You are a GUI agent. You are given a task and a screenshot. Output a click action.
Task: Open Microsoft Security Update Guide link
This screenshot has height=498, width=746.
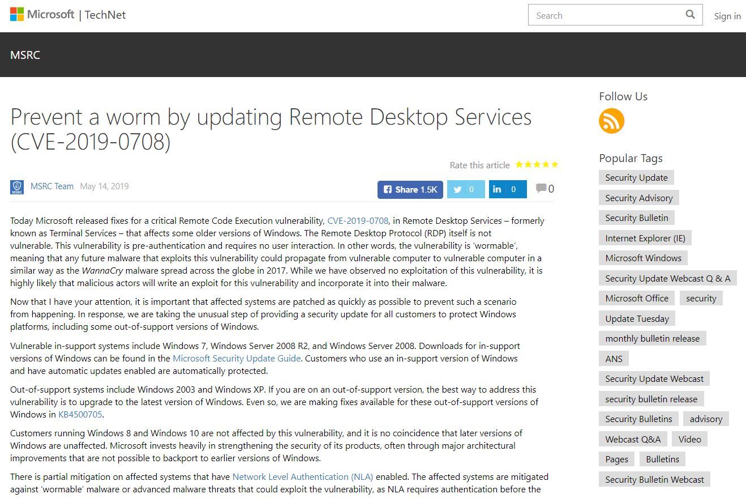[237, 358]
